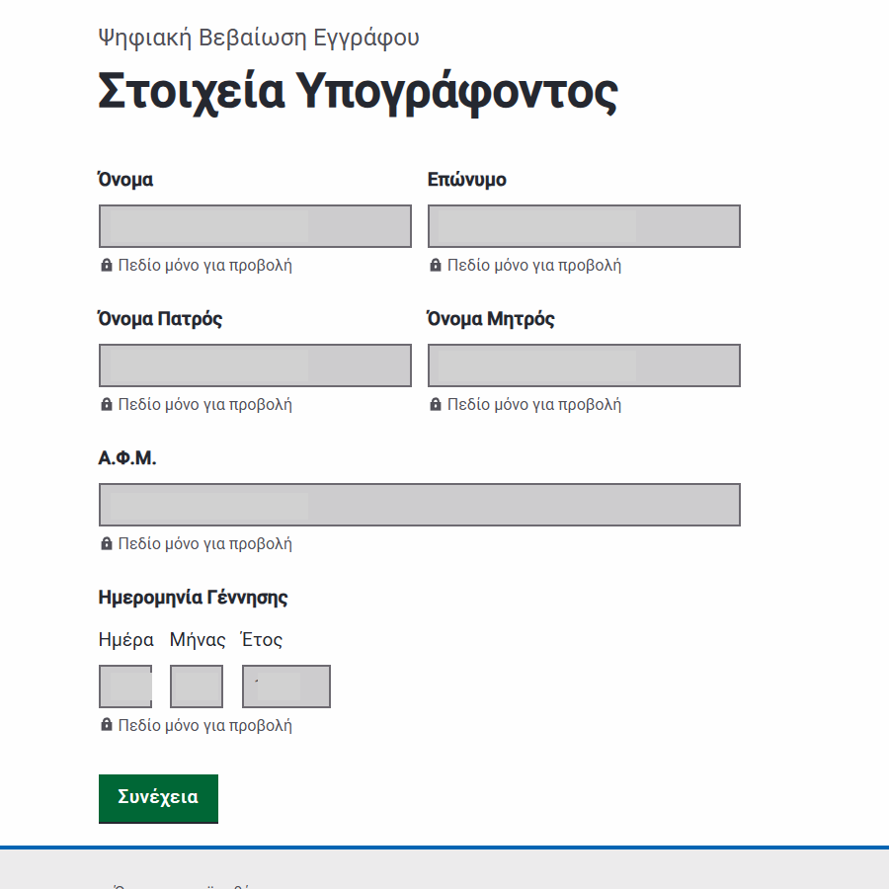Focus the Α.Φ.Μ. input field
889x889 pixels.
(x=419, y=505)
